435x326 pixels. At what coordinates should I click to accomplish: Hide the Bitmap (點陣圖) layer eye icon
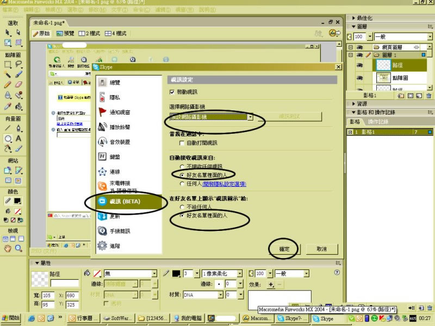click(x=359, y=78)
